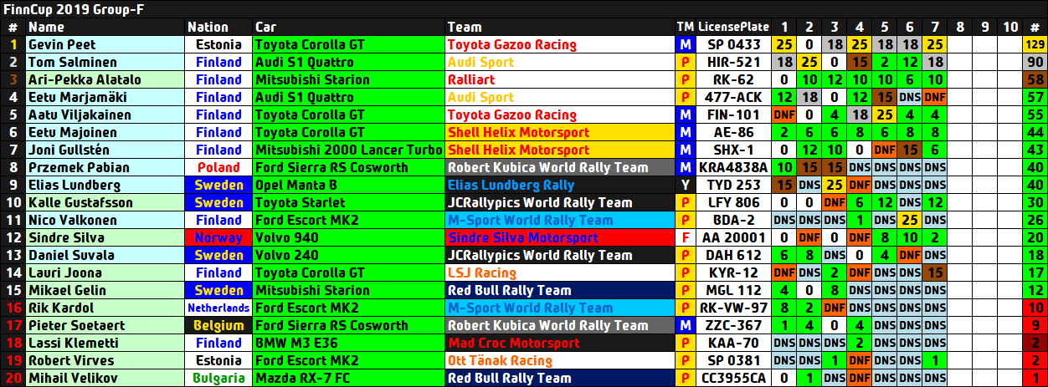Image resolution: width=1048 pixels, height=387 pixels.
Task: Click license plate 'CC3955CA'
Action: point(733,378)
